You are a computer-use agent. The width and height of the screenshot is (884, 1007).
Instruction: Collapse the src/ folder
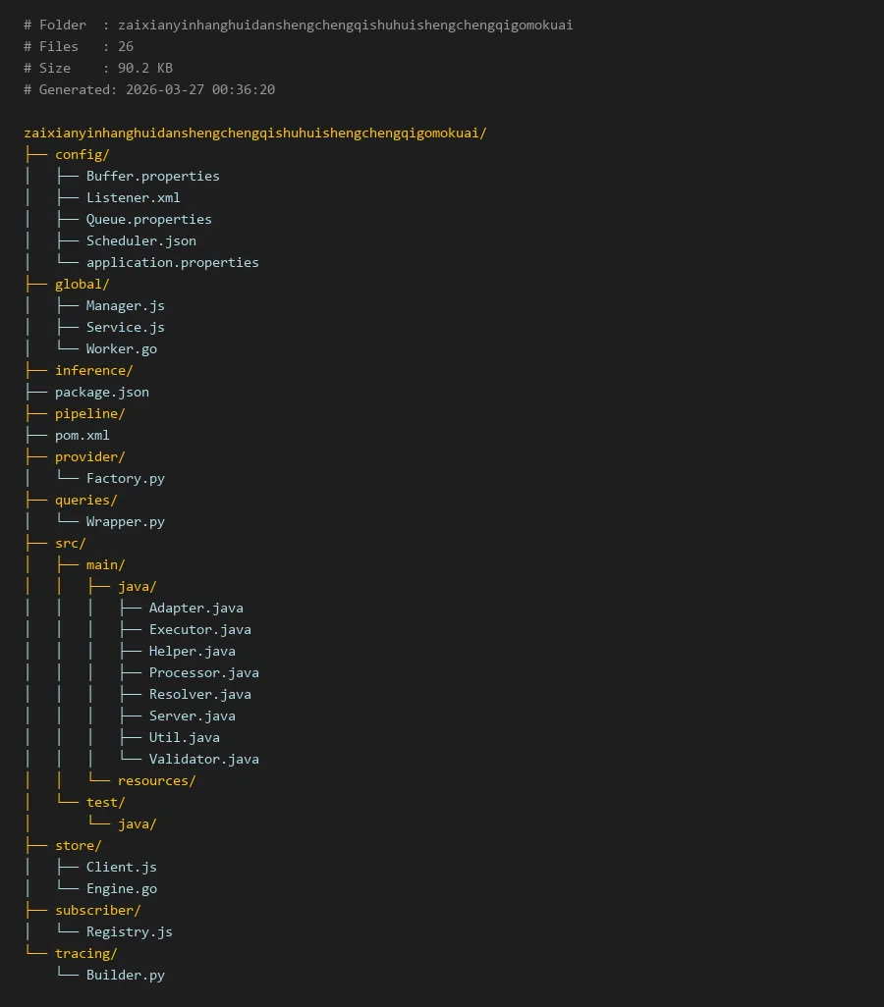(70, 543)
